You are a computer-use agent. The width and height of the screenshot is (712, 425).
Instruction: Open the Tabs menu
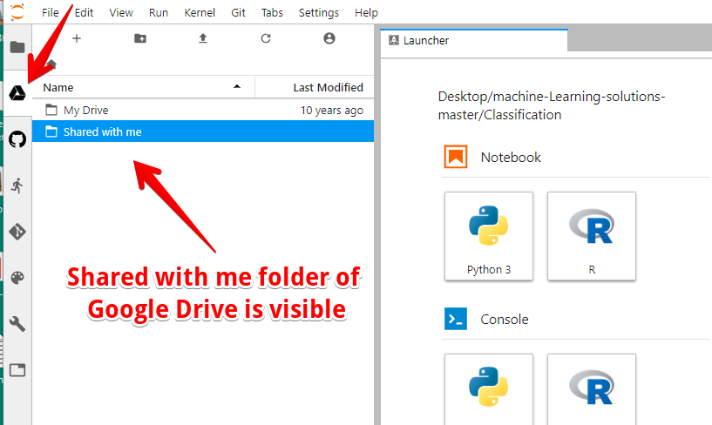(272, 13)
